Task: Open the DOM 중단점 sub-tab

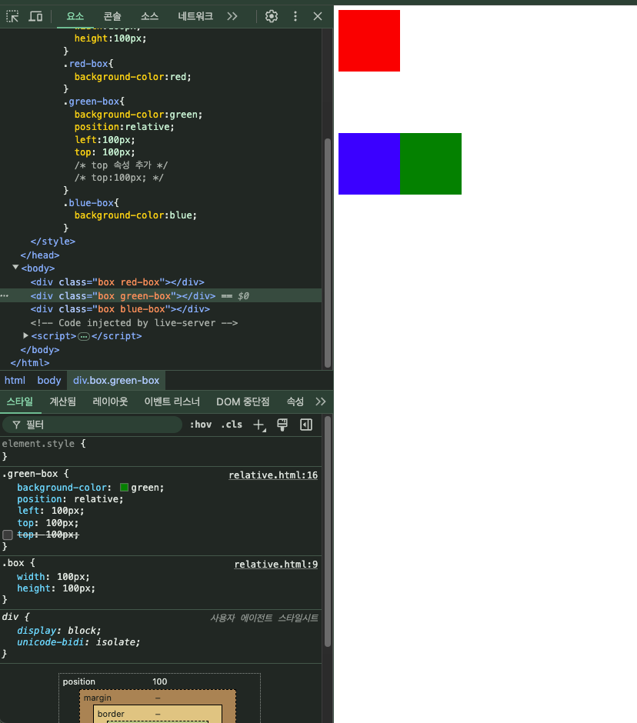Action: (x=243, y=401)
